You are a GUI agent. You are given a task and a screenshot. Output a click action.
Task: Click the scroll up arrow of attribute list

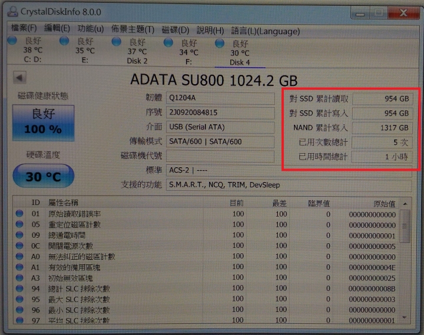(405, 204)
